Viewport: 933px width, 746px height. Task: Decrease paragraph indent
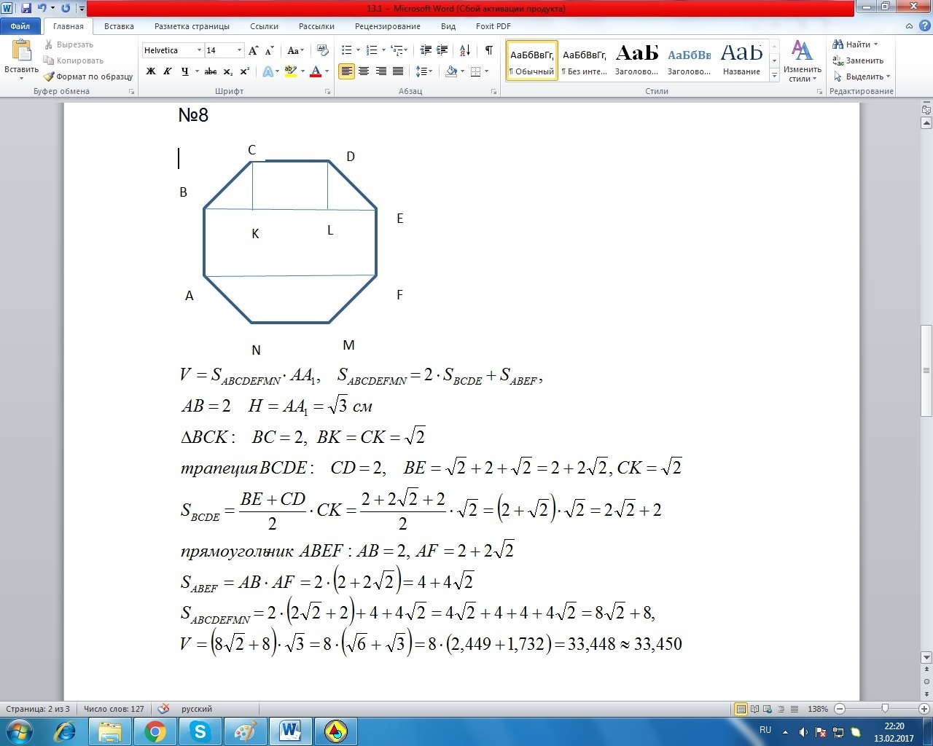(x=426, y=50)
